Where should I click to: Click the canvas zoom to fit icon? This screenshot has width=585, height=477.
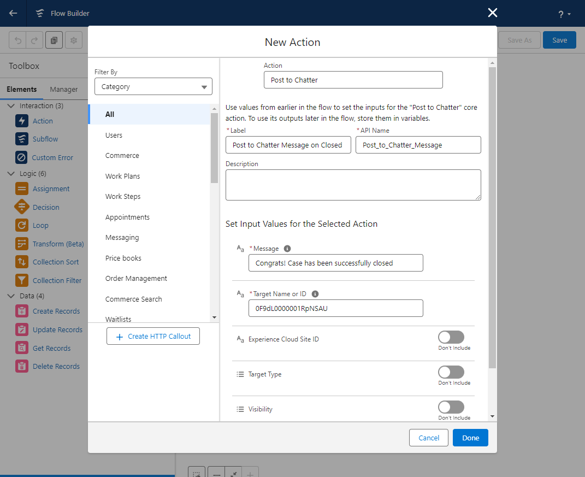[234, 473]
